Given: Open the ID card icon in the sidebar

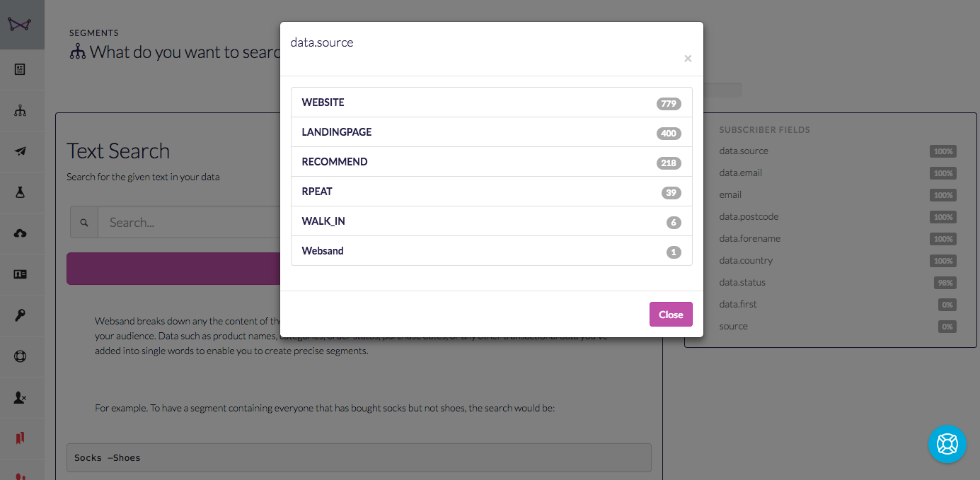Looking at the screenshot, I should (x=20, y=274).
